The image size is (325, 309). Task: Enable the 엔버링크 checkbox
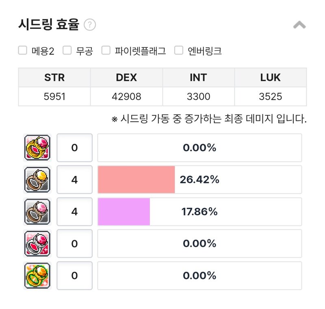coord(179,50)
